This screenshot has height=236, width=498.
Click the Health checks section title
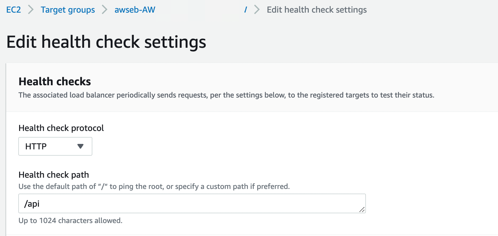point(55,82)
